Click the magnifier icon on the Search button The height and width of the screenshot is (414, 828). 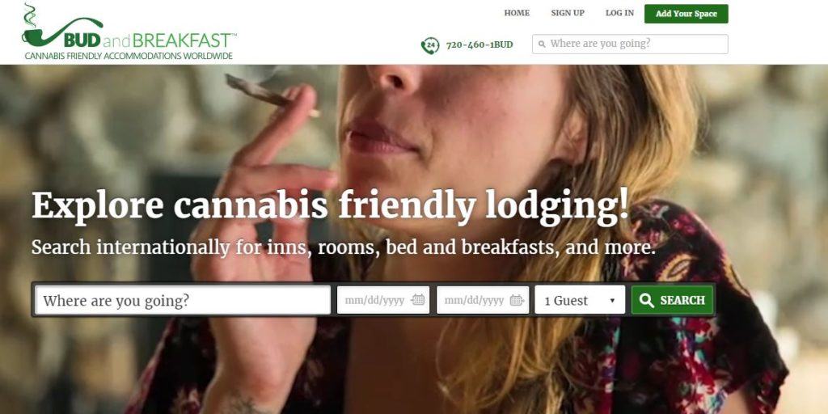646,300
